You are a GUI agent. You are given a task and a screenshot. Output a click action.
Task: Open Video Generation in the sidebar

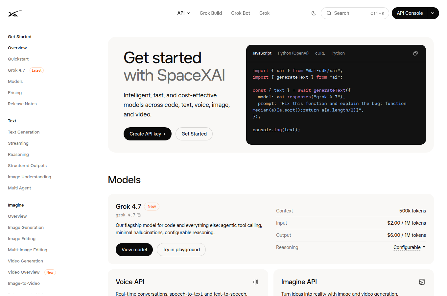tap(25, 261)
